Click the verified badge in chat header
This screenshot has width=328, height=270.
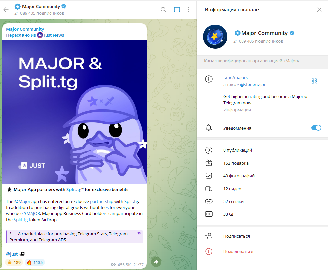(64, 6)
